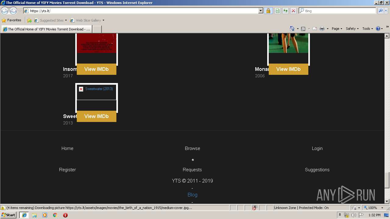390x219 pixels.
Task: Show hidden tray icons arrow
Action: [x=340, y=215]
